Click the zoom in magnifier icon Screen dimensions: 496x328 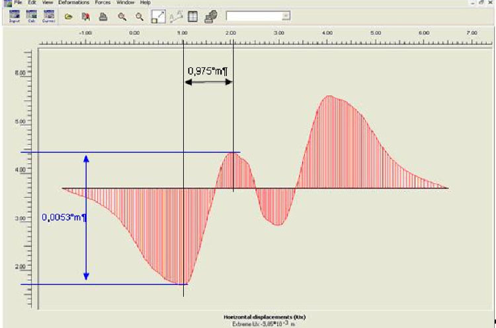[x=122, y=15]
